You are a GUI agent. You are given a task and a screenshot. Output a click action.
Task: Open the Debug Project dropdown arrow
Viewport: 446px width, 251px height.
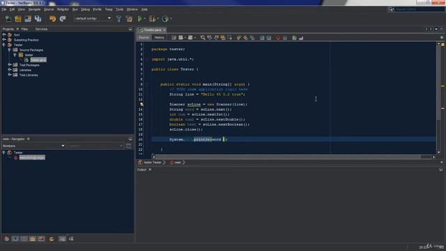coord(157,19)
